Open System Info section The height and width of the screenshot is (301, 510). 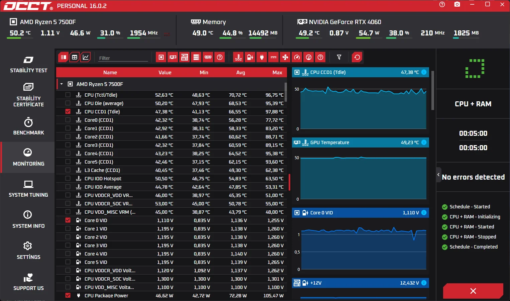click(28, 220)
